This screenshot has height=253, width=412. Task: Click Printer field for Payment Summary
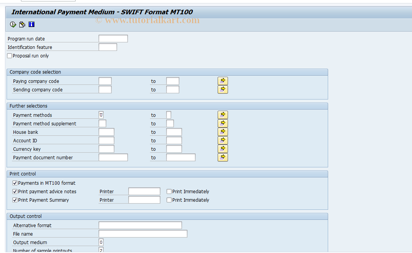coord(144,200)
